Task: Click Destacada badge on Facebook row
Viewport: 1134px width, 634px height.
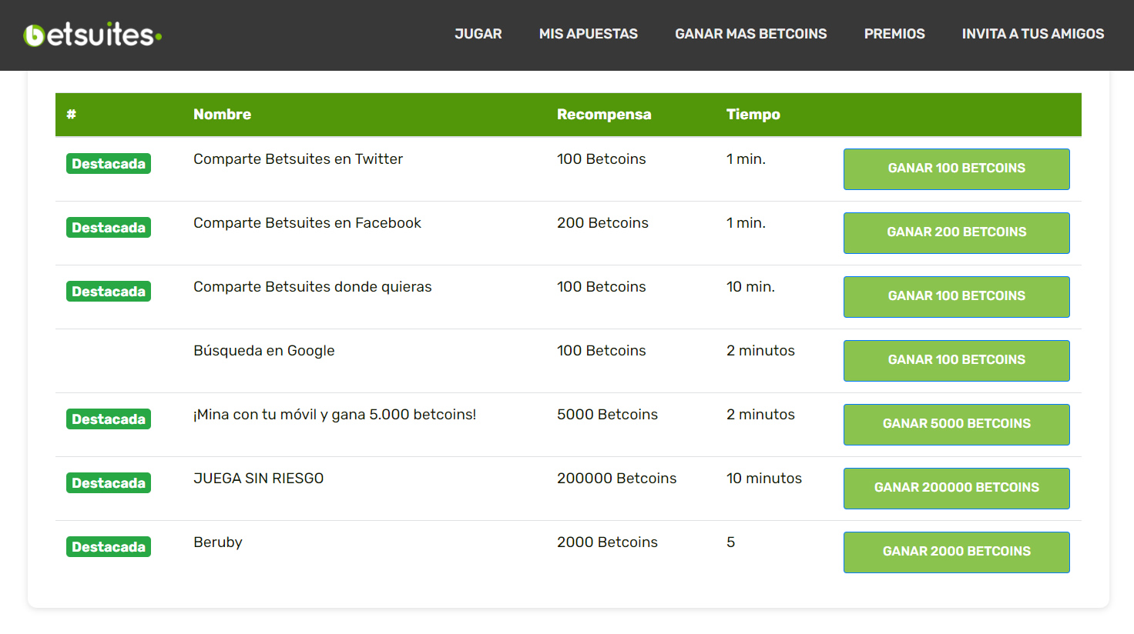Action: click(x=109, y=228)
